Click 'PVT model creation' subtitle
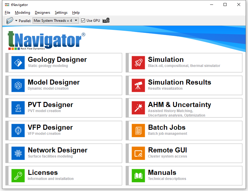The width and height of the screenshot is (248, 191). coord(44,111)
